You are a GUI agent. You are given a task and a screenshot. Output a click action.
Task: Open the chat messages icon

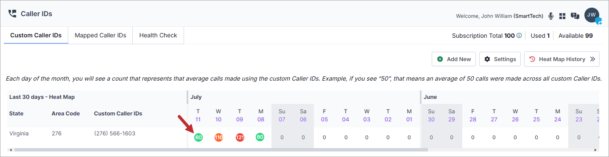[x=575, y=16]
